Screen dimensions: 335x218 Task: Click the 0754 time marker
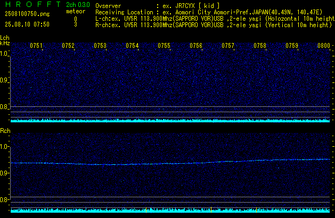[x=132, y=46]
